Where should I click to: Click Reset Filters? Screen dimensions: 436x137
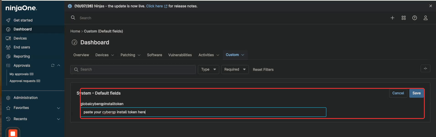tap(263, 69)
